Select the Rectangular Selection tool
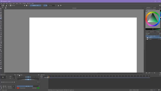The image size is (161, 91). (1, 54)
